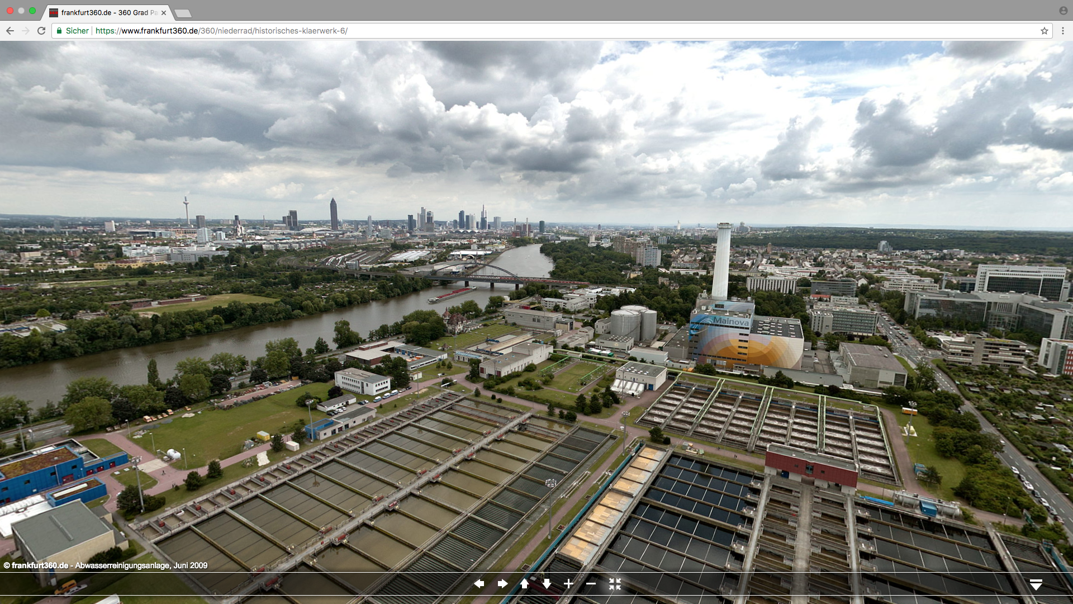Zoom out using the minus icon
The height and width of the screenshot is (604, 1073).
[x=591, y=584]
